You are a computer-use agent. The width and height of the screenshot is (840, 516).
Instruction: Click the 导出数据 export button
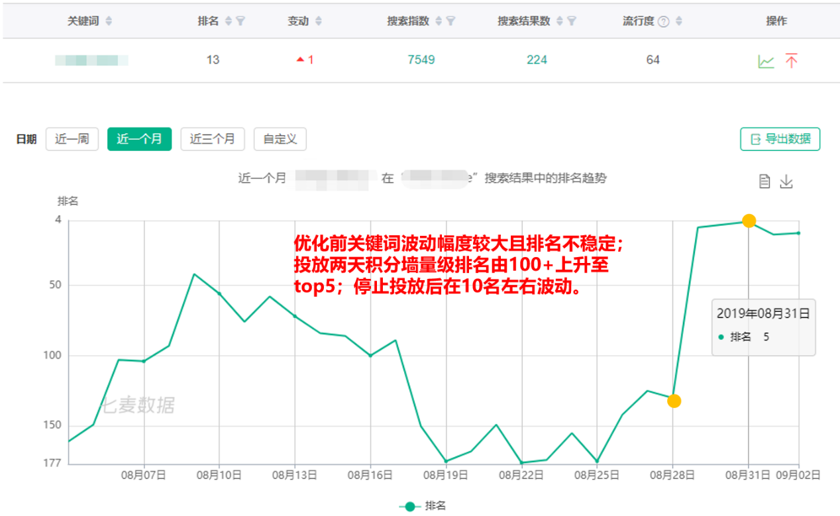(780, 139)
